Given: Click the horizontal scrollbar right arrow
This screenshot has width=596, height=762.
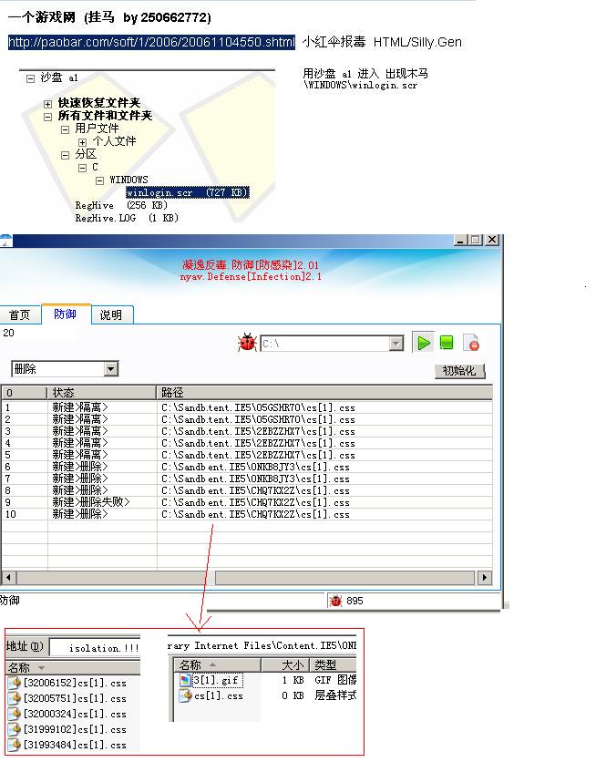Looking at the screenshot, I should point(484,578).
